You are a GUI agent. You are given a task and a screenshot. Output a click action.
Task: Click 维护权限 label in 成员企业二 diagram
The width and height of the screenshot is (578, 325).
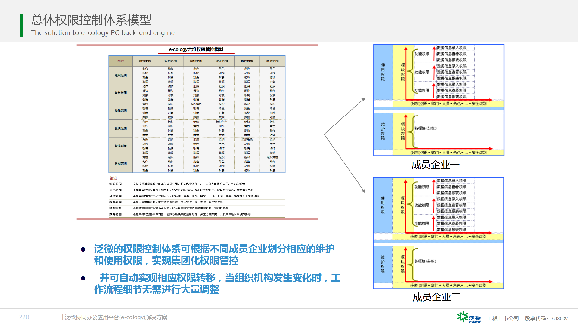[383, 264]
